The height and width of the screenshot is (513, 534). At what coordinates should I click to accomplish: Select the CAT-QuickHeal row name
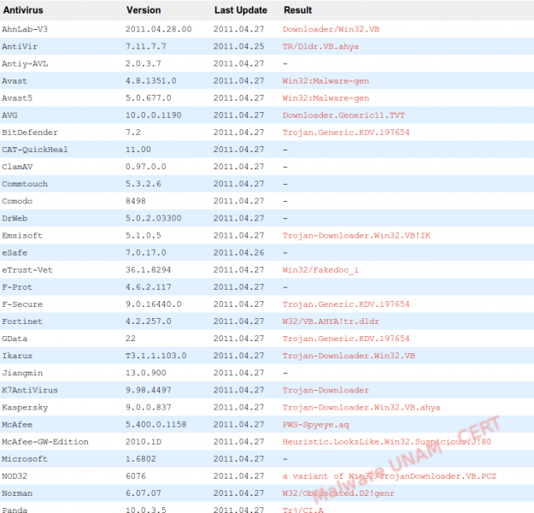(35, 150)
